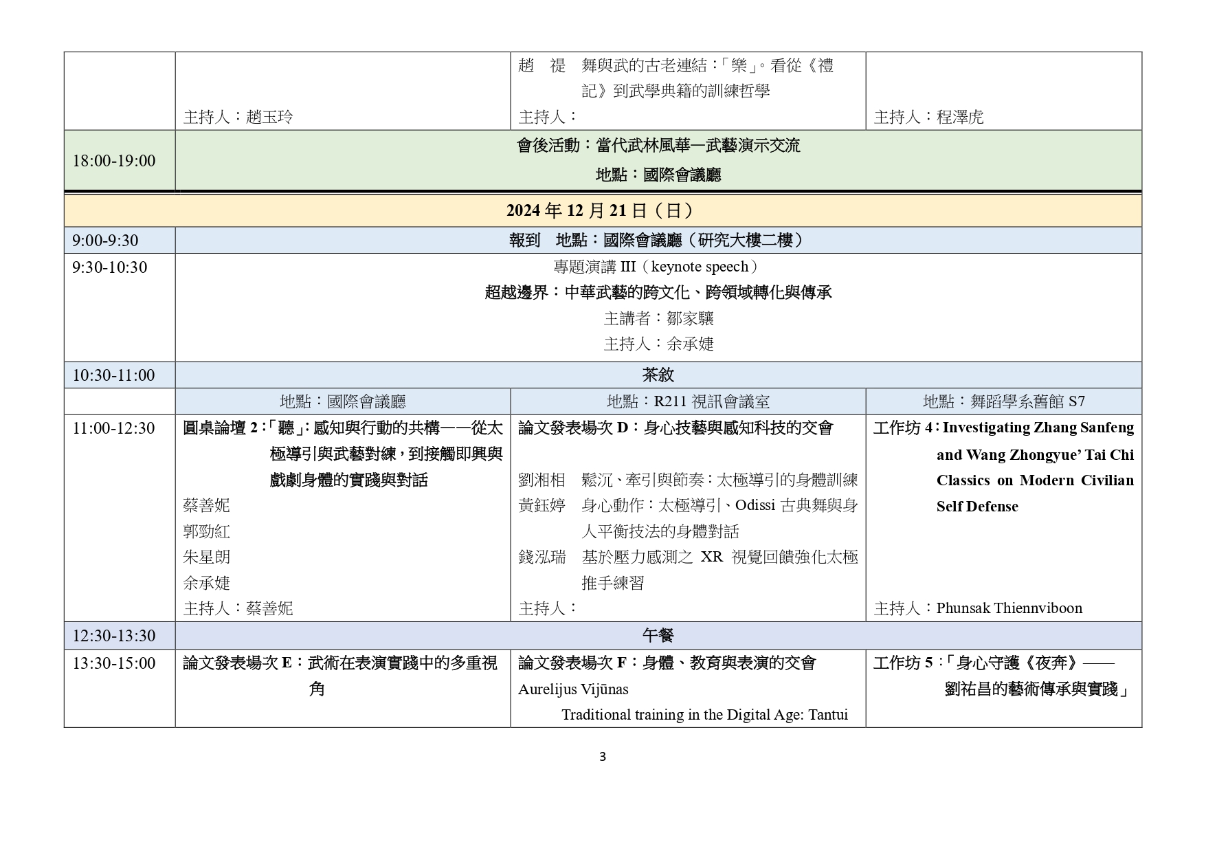Select the keynote title 超越邊界
Screen dimensions: 1206x853
658,292
